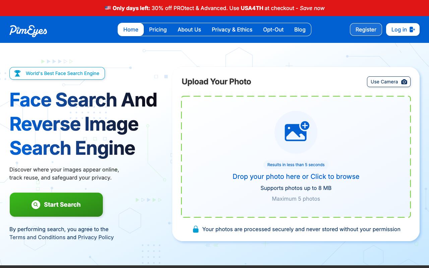Click the red promo banner text
429x268 pixels.
(x=214, y=8)
